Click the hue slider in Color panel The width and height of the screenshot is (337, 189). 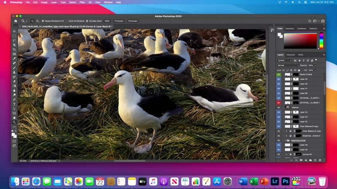[321, 41]
